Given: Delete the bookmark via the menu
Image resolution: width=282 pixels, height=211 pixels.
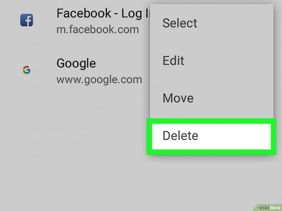Looking at the screenshot, I should 180,136.
